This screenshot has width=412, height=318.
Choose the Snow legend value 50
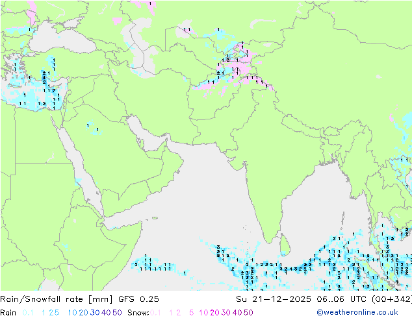point(248,313)
